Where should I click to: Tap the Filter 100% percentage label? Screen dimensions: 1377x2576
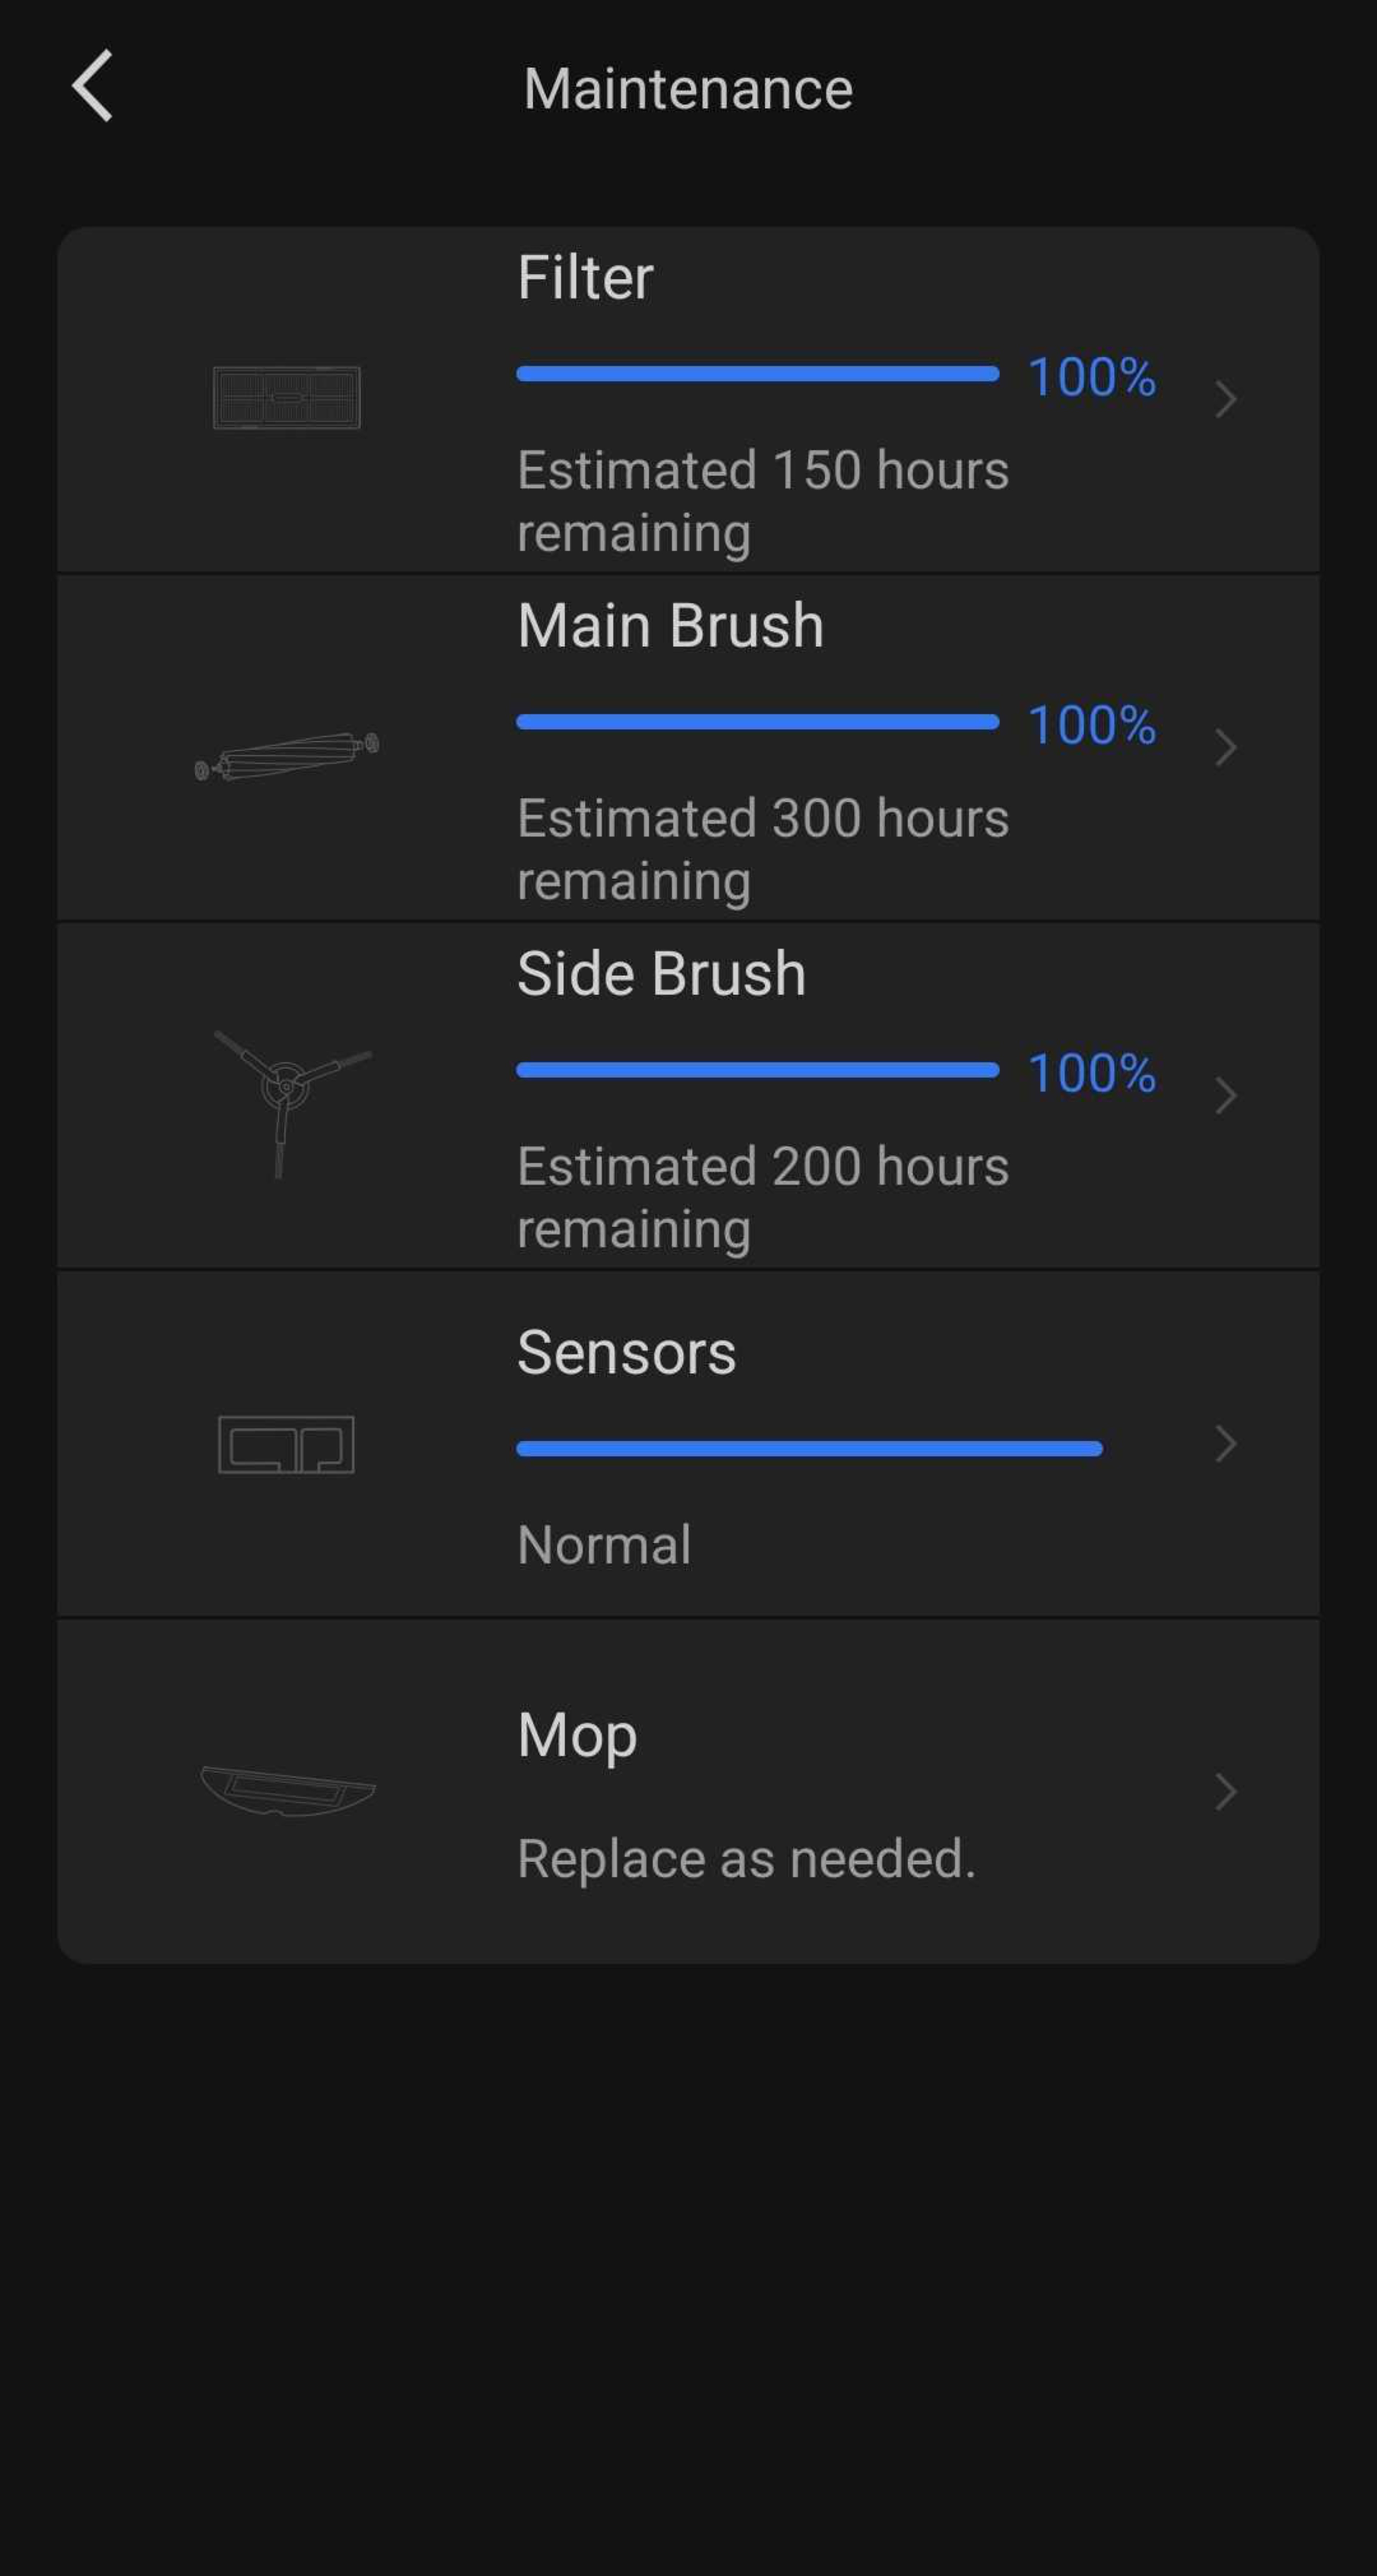tap(1092, 377)
